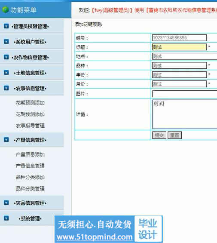
Task: Open the first 花期预测添加 menu item
Action: 30,103
